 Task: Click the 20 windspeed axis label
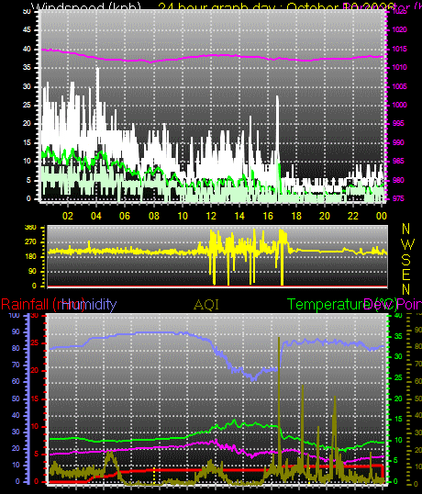pos(28,123)
